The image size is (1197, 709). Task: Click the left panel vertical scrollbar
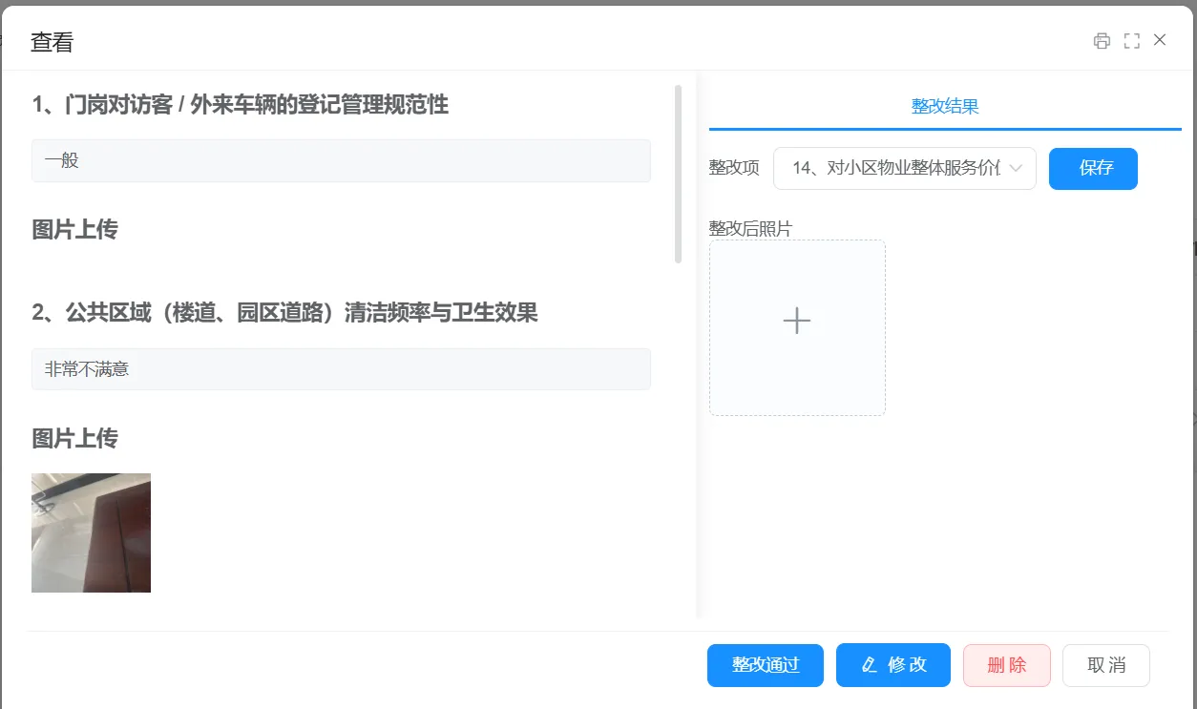[678, 174]
